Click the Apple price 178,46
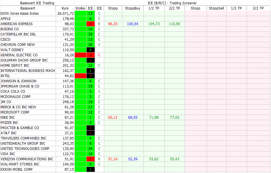 coord(68,19)
